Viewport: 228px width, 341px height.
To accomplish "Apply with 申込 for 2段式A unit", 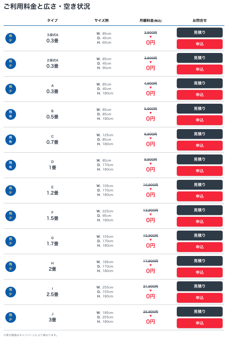I will tap(199, 69).
